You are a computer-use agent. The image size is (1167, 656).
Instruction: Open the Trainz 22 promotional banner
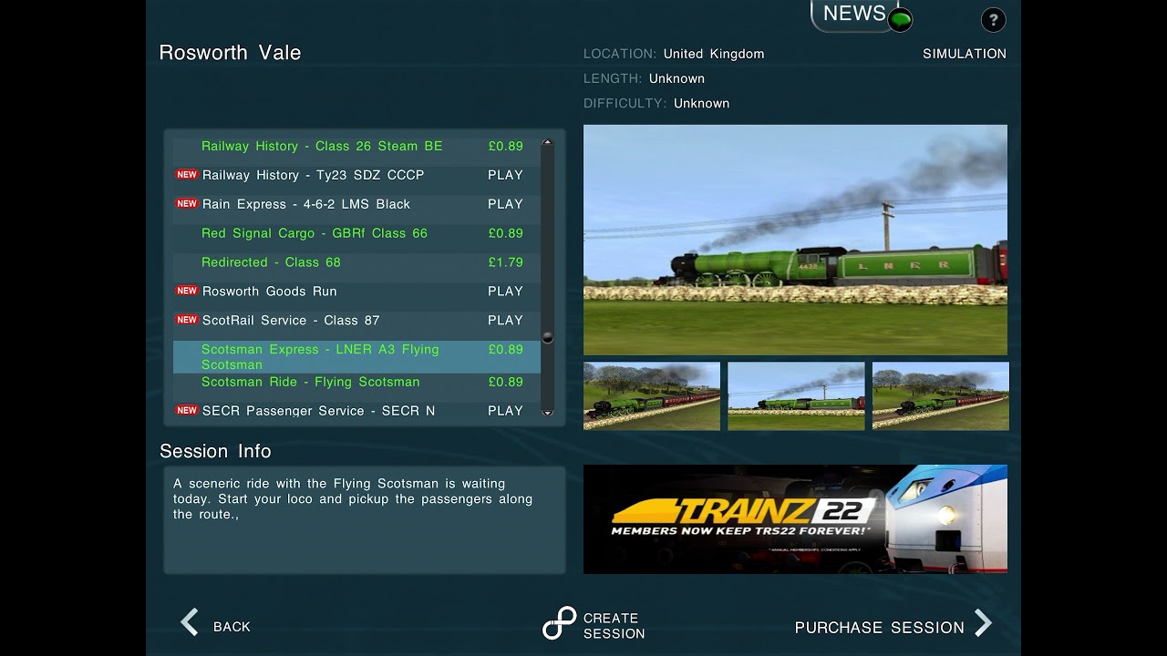(795, 519)
